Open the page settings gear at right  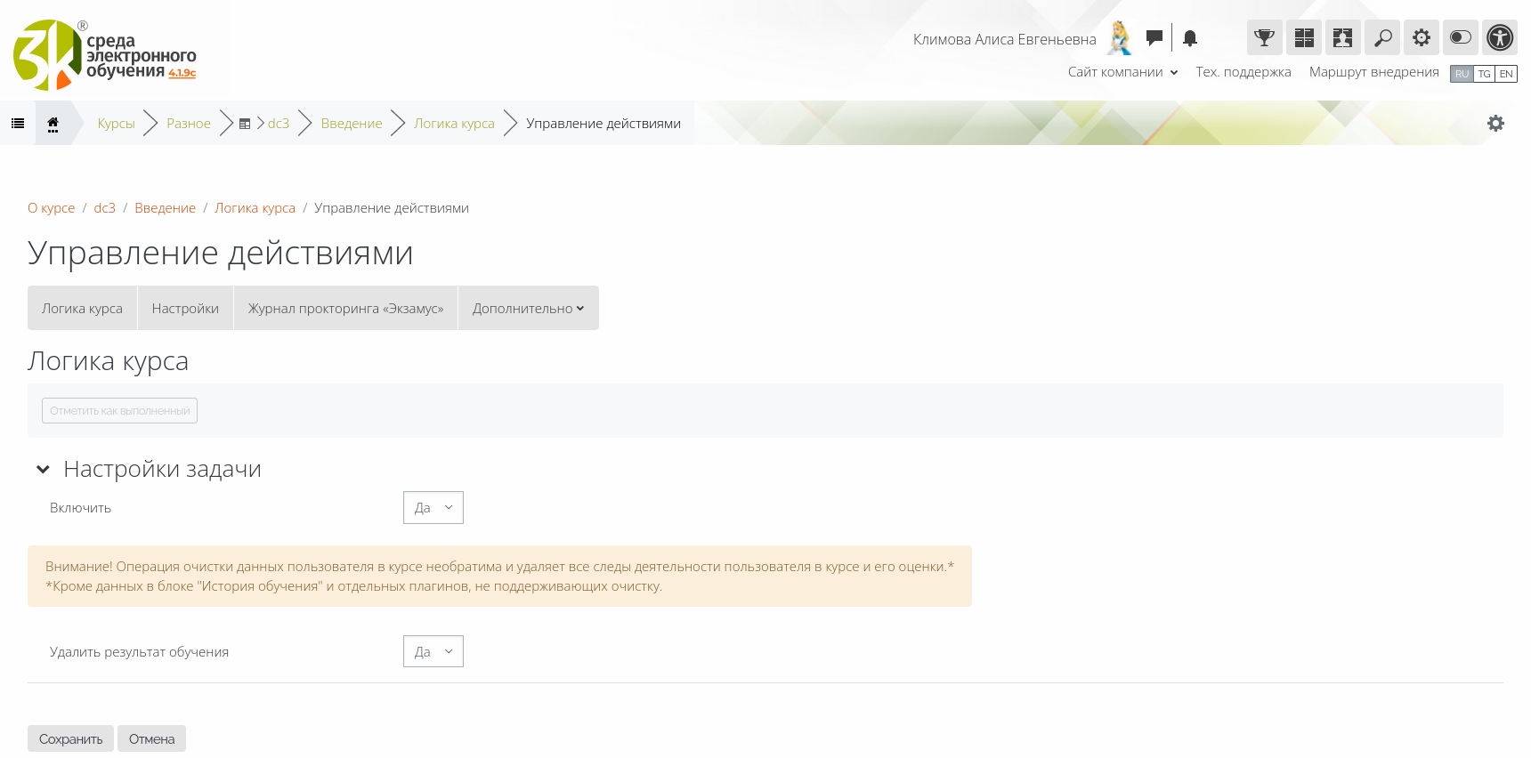1495,124
